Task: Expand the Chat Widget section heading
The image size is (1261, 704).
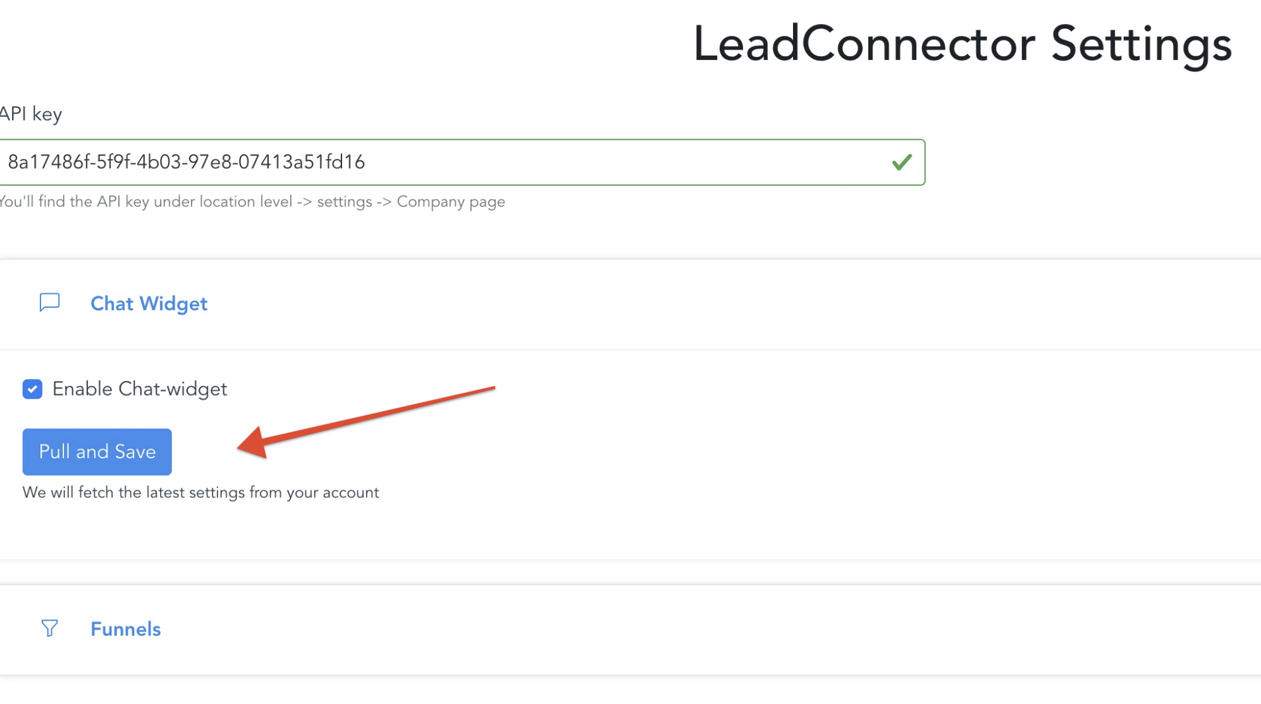Action: click(x=149, y=304)
